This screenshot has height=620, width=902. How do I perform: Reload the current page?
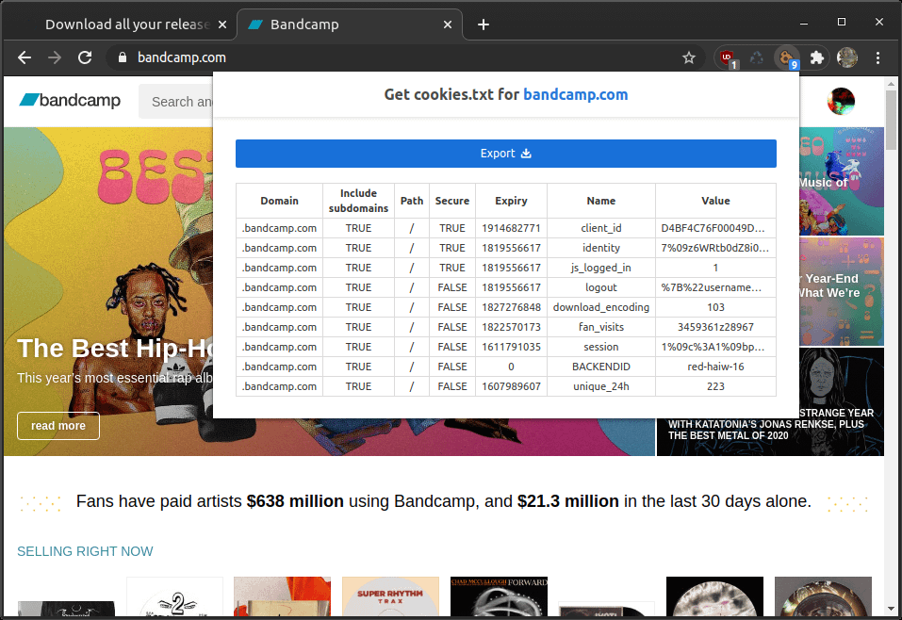[x=85, y=57]
